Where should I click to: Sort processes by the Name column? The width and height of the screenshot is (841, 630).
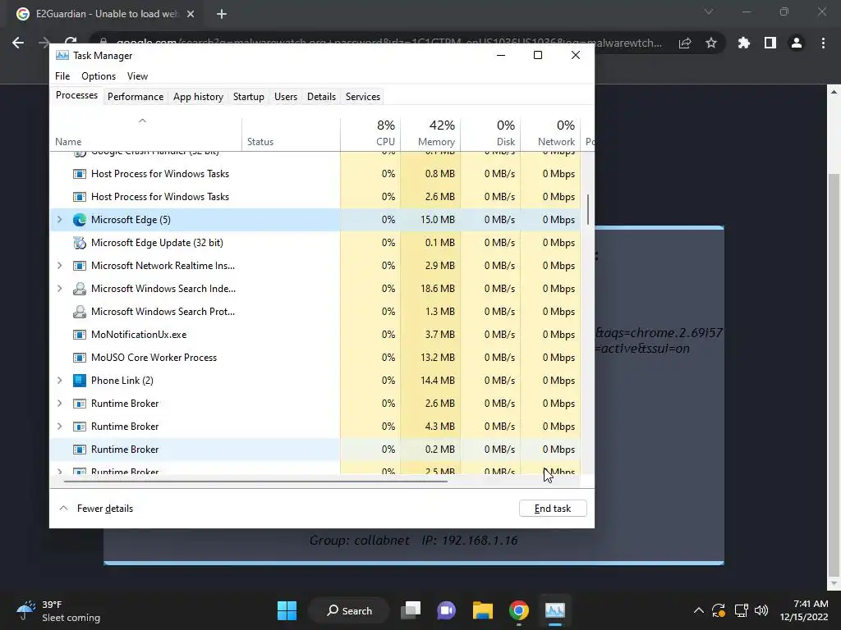pyautogui.click(x=146, y=133)
